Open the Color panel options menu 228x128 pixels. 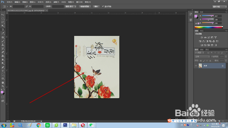226,12
